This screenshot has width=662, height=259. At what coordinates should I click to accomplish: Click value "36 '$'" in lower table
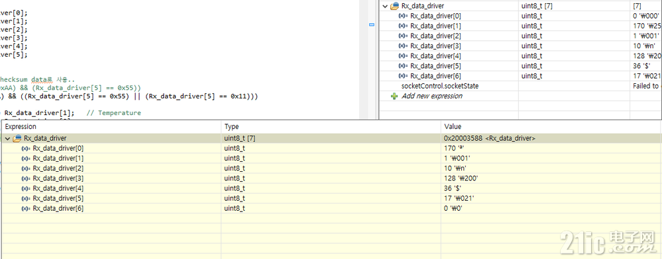pos(453,188)
